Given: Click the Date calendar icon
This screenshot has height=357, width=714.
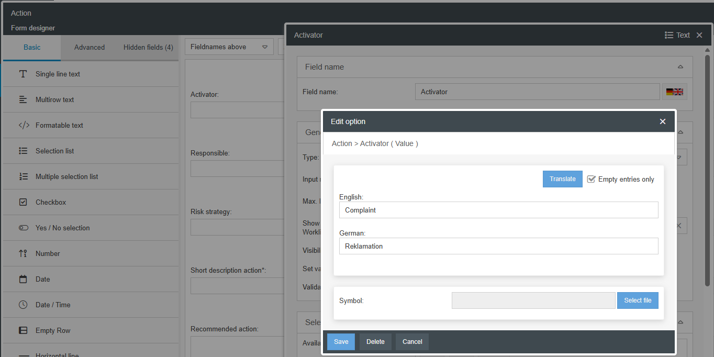Looking at the screenshot, I should 23,279.
